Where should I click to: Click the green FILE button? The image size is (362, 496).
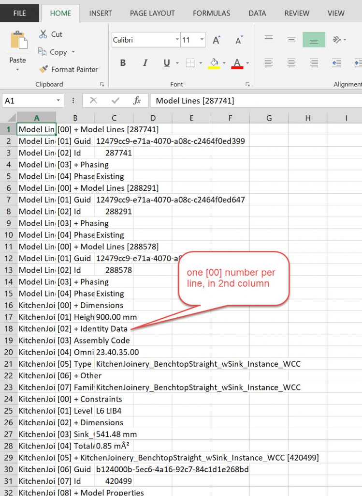(19, 13)
